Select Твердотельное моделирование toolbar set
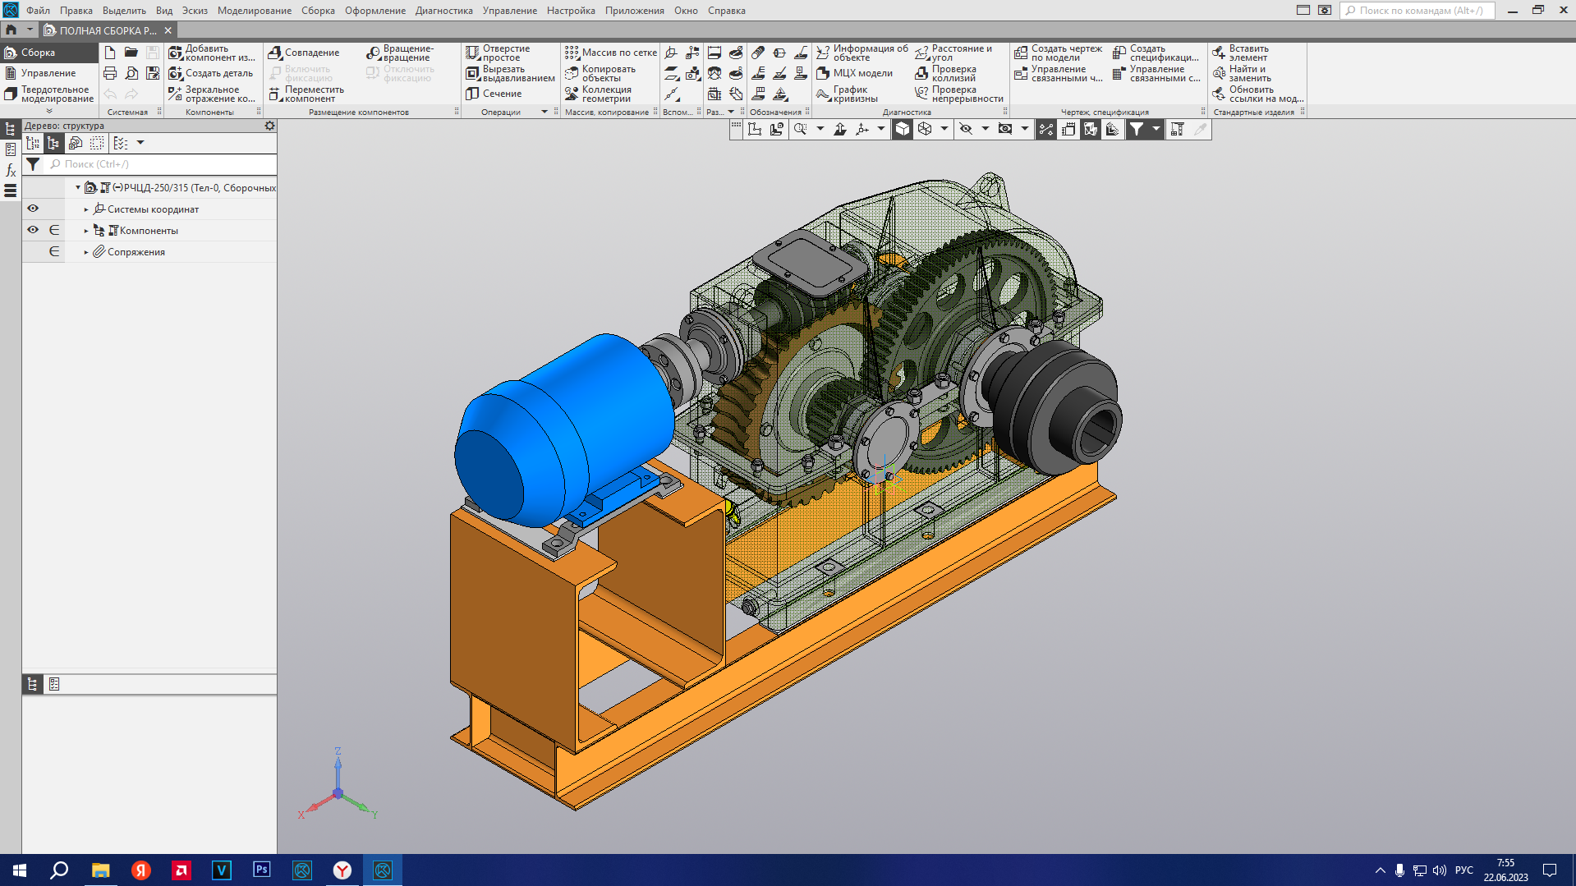 pos(48,94)
